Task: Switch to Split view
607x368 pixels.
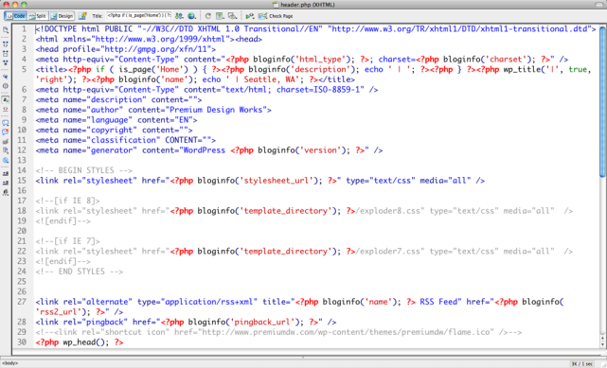Action: click(x=38, y=16)
